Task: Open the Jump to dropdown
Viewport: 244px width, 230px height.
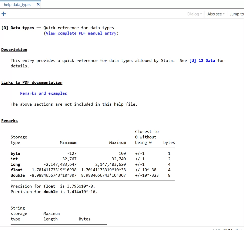Action: tap(236, 14)
